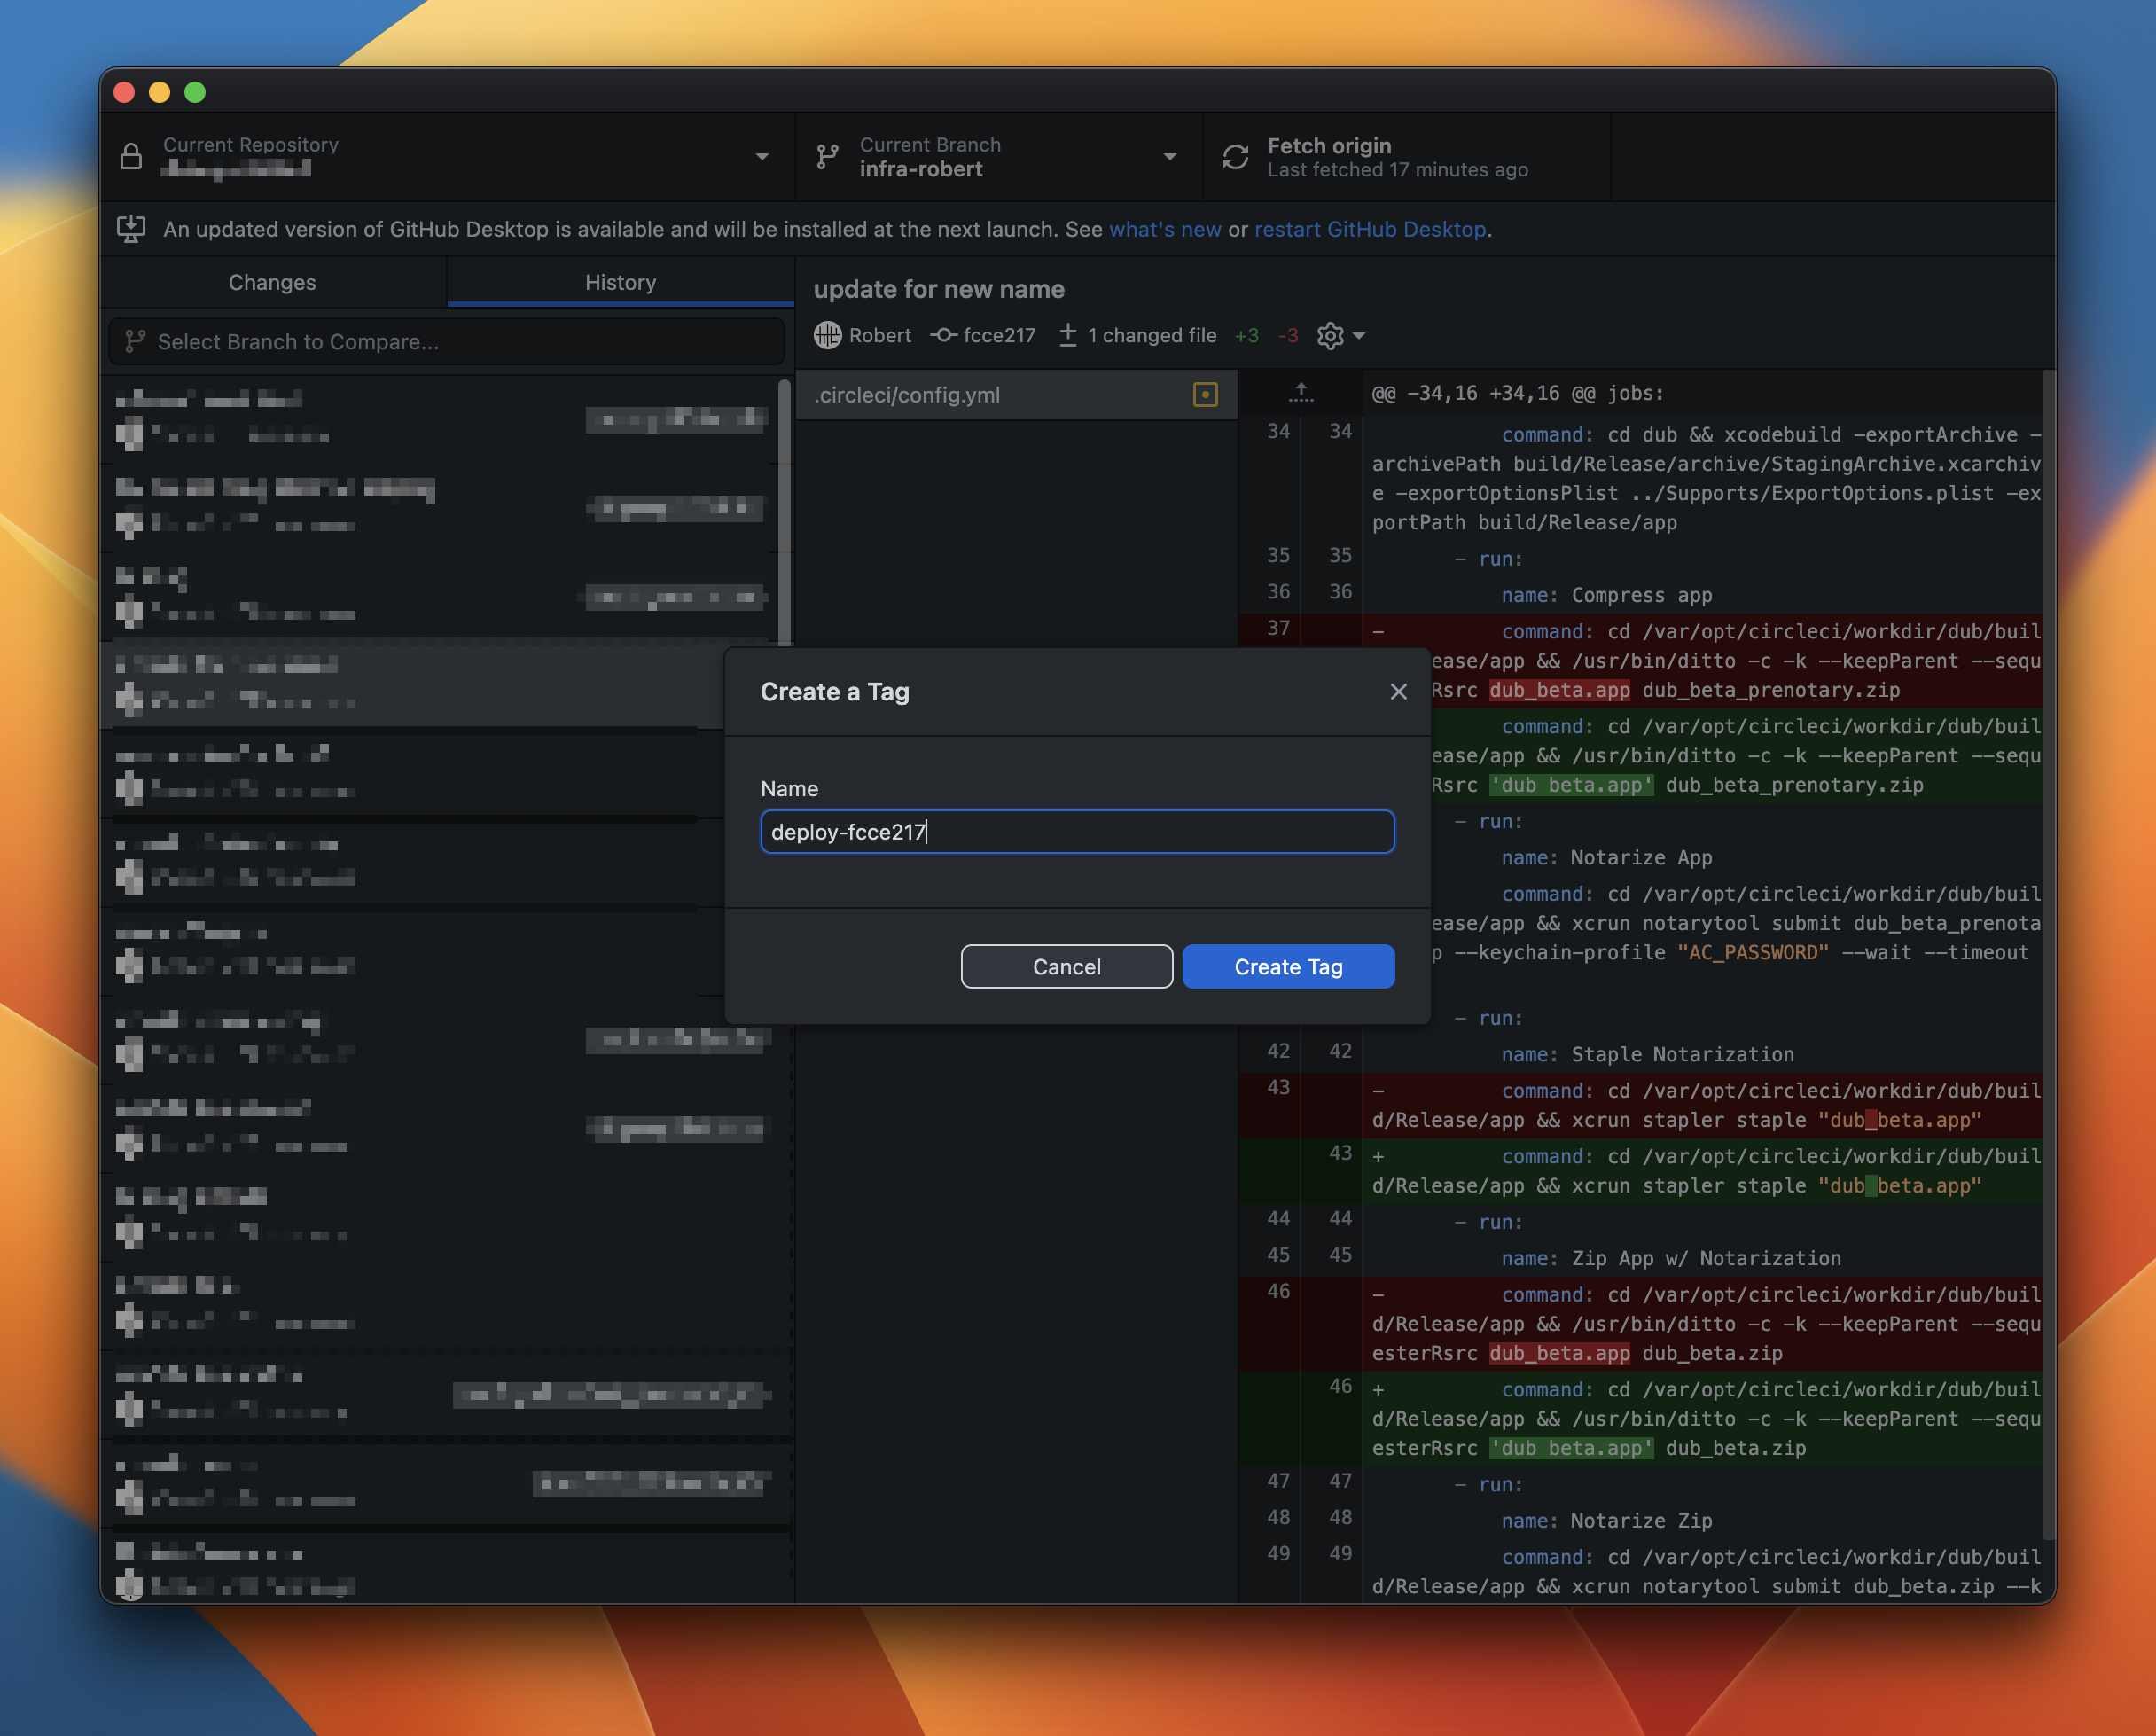Click the modified status indicator beside .circleci/config.yml
This screenshot has width=2156, height=1736.
tap(1205, 395)
